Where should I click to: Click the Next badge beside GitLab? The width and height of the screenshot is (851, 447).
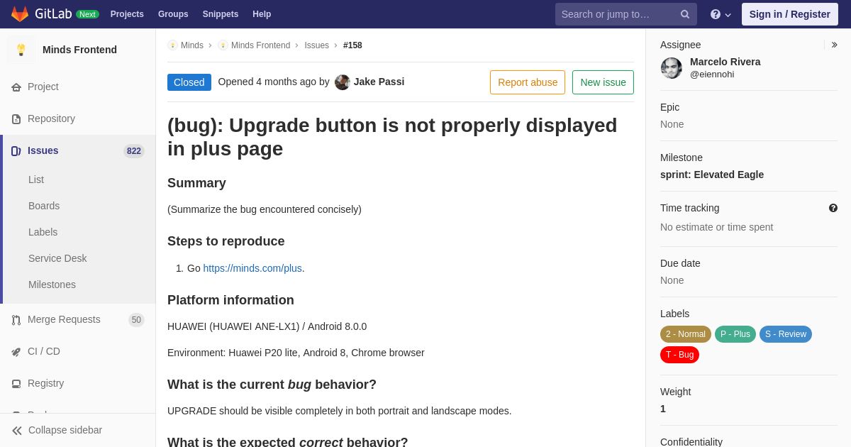87,14
